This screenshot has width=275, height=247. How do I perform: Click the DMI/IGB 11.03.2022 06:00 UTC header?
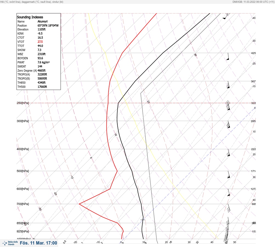click(x=253, y=2)
